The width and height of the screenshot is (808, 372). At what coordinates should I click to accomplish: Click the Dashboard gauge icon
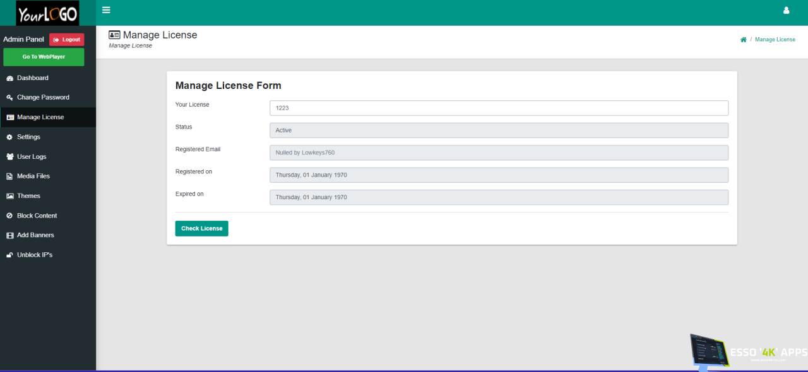tap(9, 78)
